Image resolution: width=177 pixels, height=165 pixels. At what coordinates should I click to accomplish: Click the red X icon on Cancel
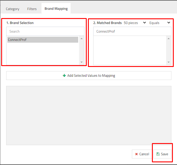(x=136, y=154)
